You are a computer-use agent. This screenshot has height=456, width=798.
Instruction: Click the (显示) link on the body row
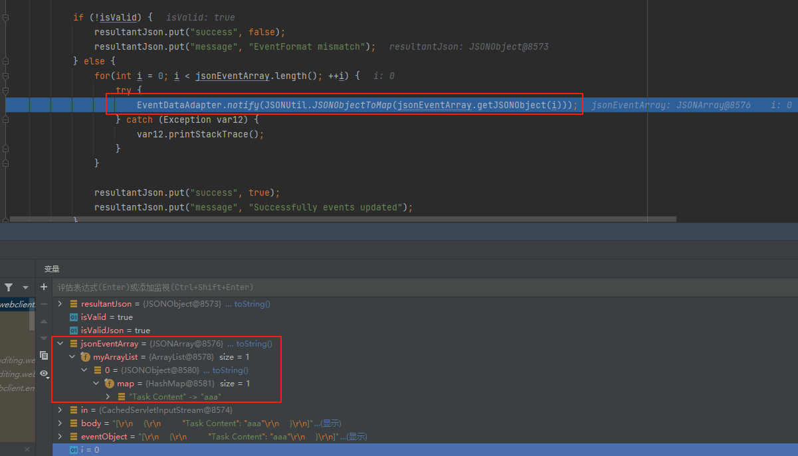click(331, 423)
